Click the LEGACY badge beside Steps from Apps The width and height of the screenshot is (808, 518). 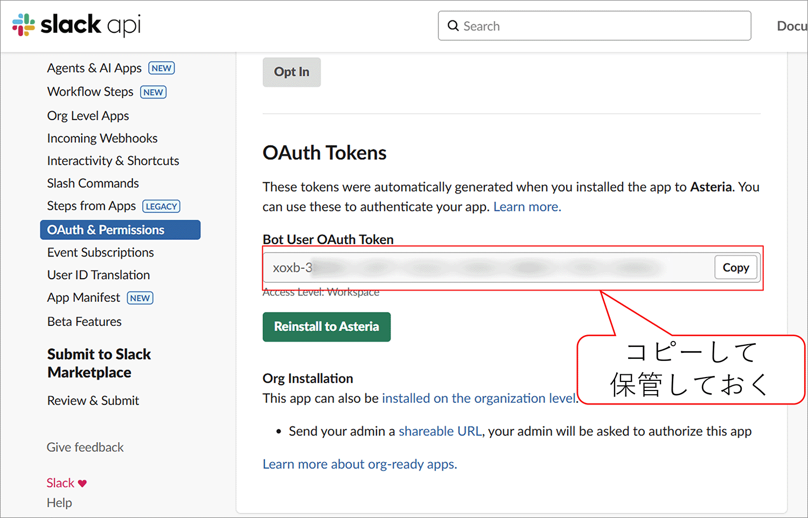coord(161,207)
